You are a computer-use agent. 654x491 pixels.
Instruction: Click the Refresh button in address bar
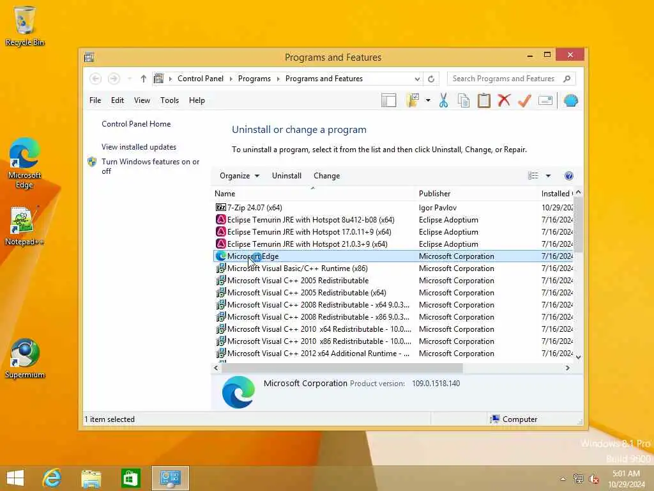431,79
